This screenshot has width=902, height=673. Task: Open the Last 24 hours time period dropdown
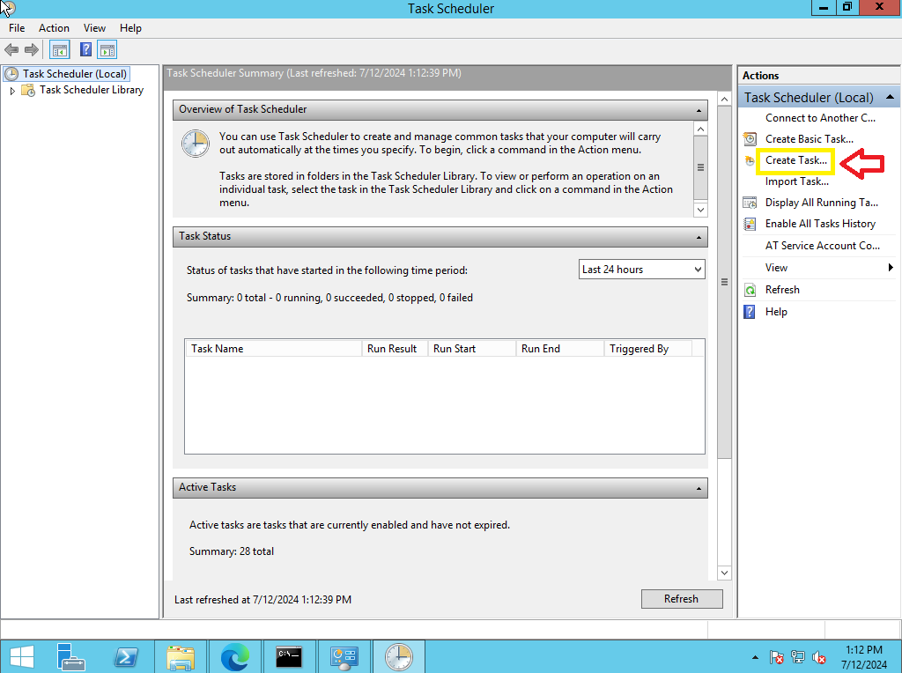point(642,270)
